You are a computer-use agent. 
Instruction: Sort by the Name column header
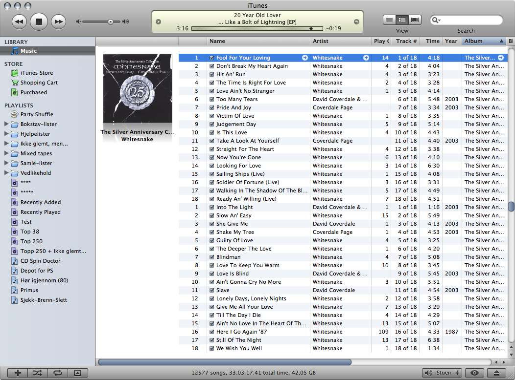pos(258,41)
